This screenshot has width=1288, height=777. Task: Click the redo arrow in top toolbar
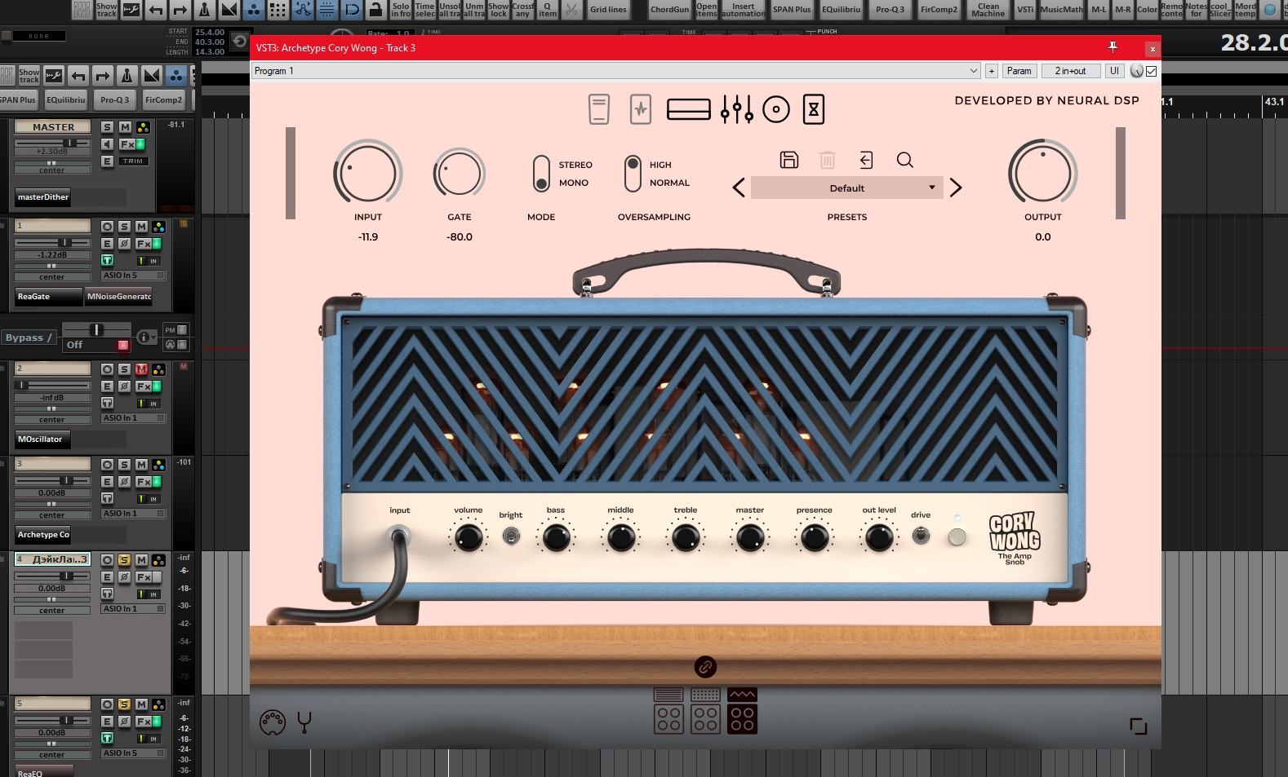[x=180, y=10]
